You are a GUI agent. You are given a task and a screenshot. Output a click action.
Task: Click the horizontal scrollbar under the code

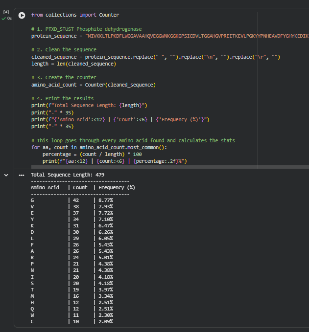[x=170, y=167]
